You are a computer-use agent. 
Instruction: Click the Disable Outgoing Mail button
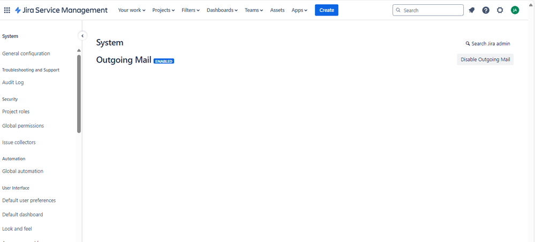[485, 59]
